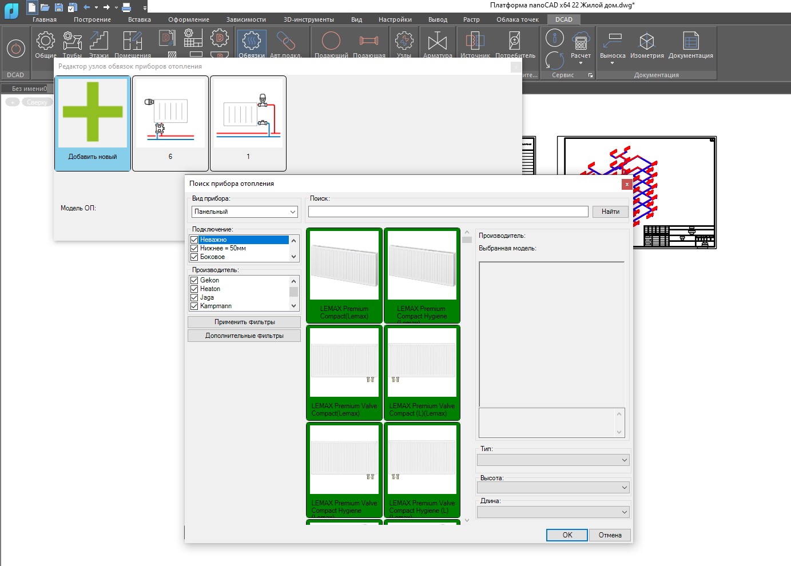791x566 pixels.
Task: Click the D document settings icon in ribbon
Action: [167, 39]
